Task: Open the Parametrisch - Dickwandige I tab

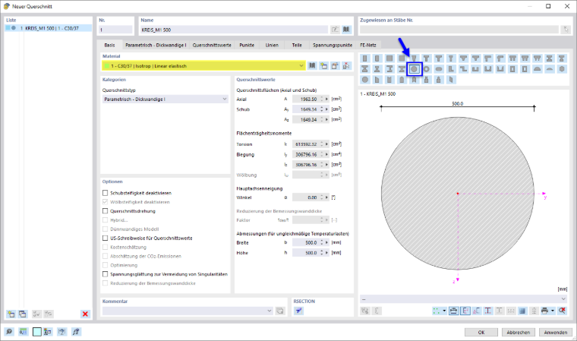Action: coord(156,45)
